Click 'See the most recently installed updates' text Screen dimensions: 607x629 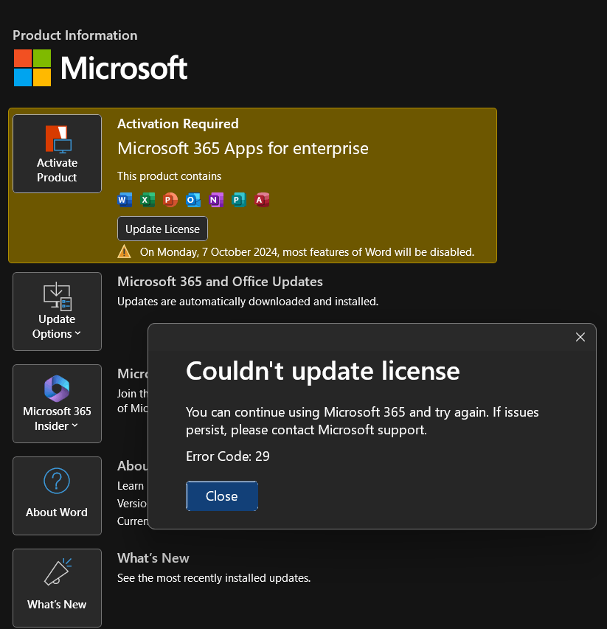coord(214,578)
